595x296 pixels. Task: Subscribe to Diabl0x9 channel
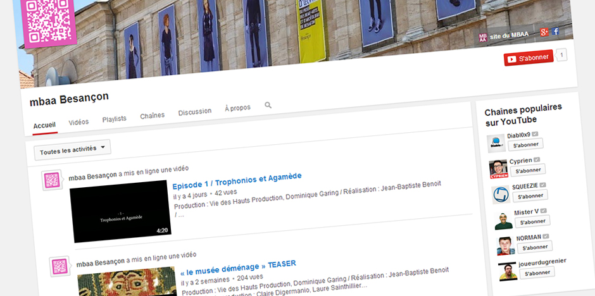525,145
